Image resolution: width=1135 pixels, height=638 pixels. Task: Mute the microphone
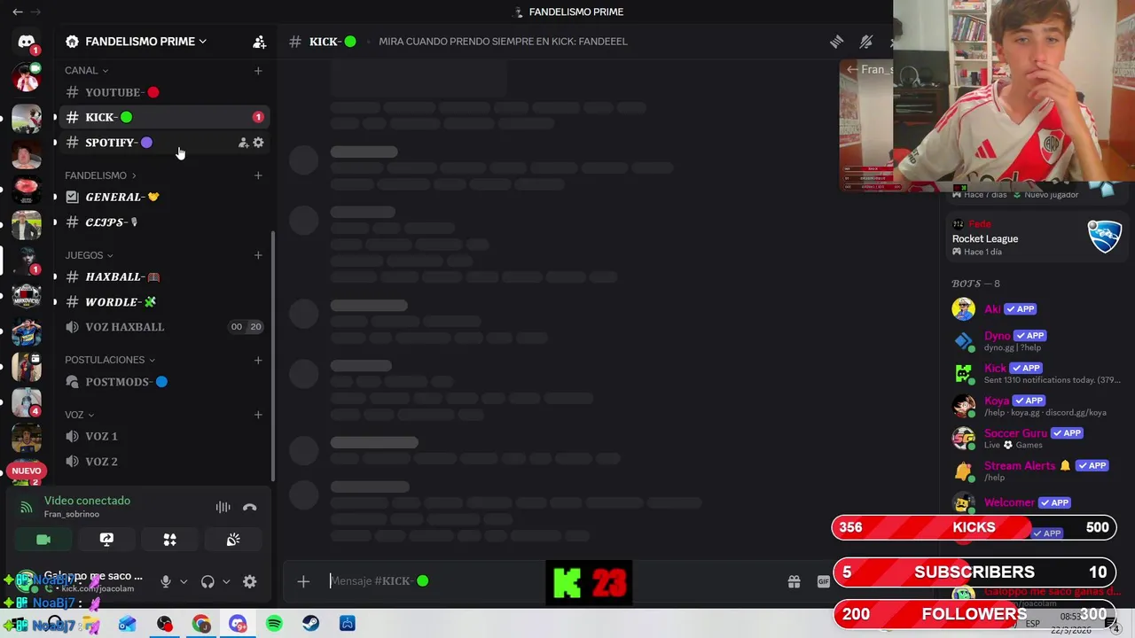click(x=165, y=581)
